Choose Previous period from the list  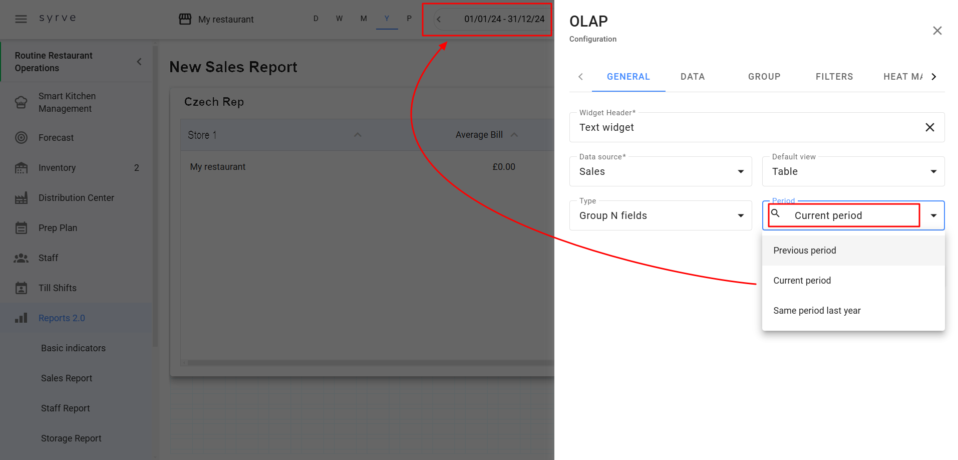(804, 251)
